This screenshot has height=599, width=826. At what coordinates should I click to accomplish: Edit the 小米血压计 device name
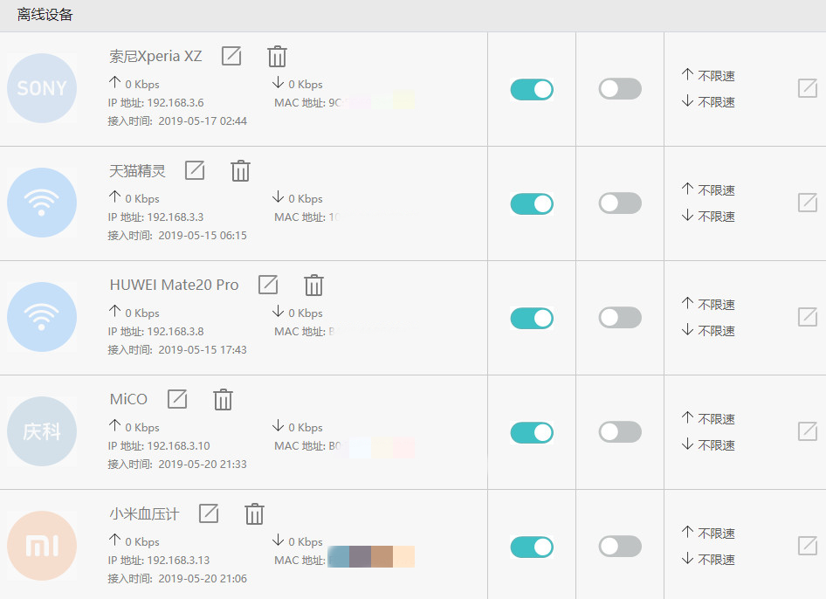[x=209, y=513]
